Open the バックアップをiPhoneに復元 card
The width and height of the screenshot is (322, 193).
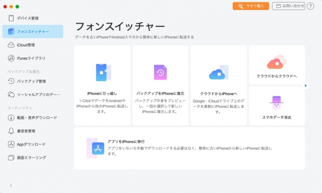pos(161,85)
